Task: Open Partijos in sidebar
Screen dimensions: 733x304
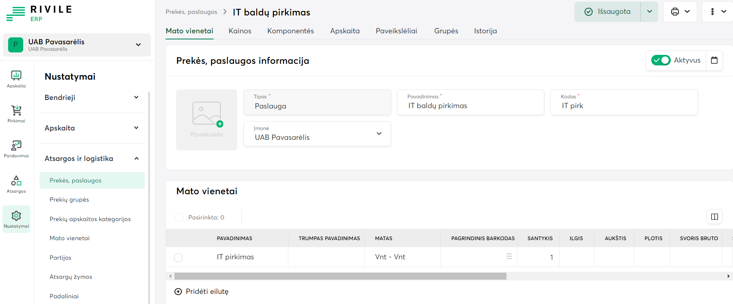Action: click(60, 258)
